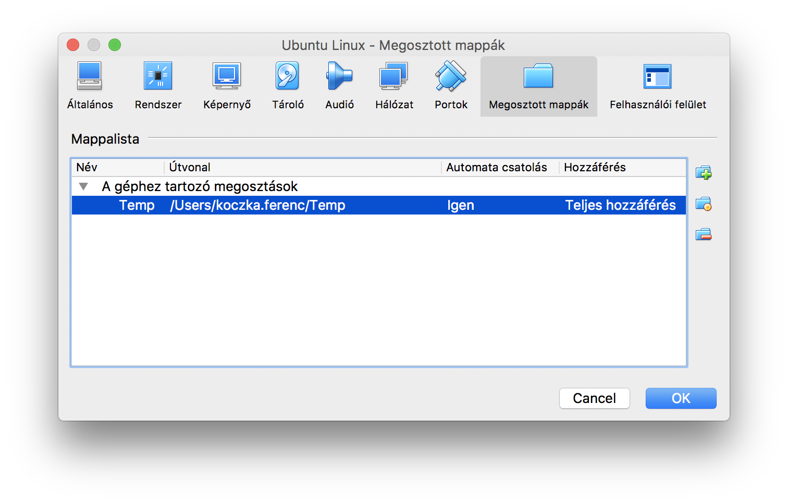
Task: Confirm settings with the OK button
Action: 681,398
